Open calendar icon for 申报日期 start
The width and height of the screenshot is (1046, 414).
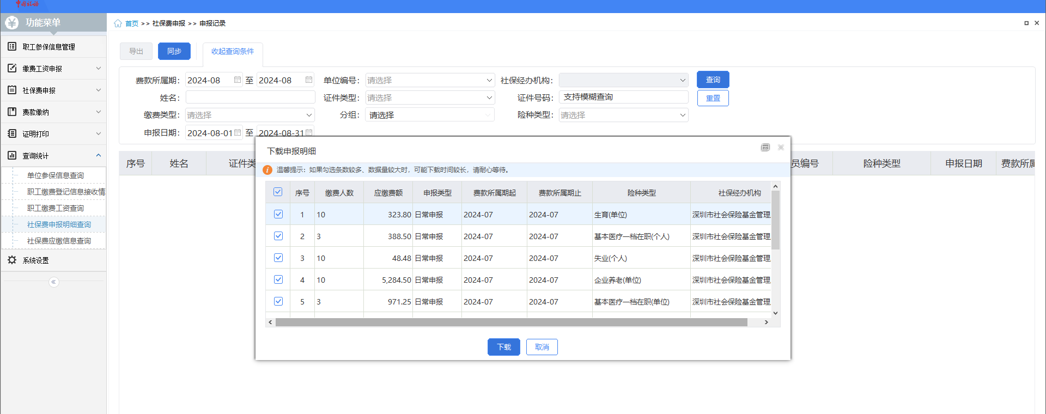pyautogui.click(x=238, y=133)
